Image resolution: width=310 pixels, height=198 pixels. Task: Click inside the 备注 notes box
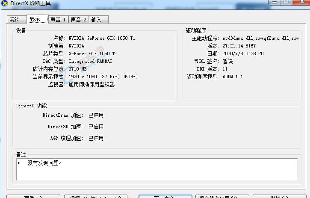point(157,169)
